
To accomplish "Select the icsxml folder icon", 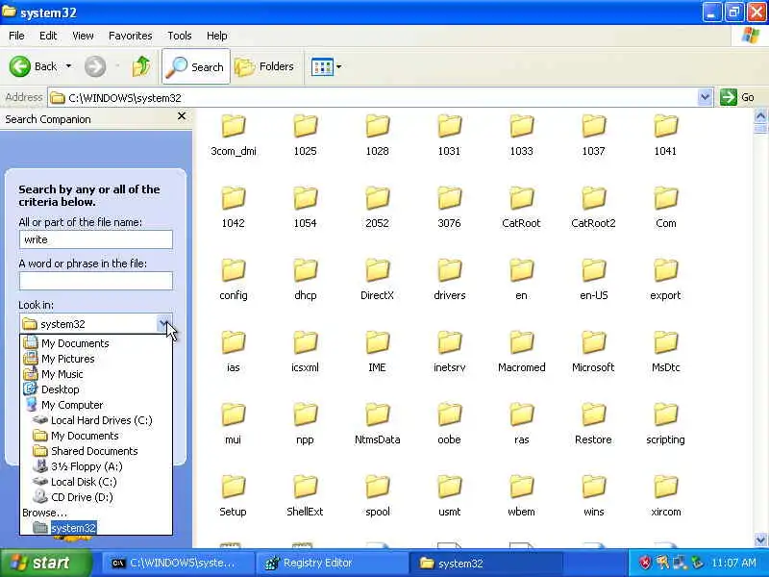I will (x=305, y=342).
